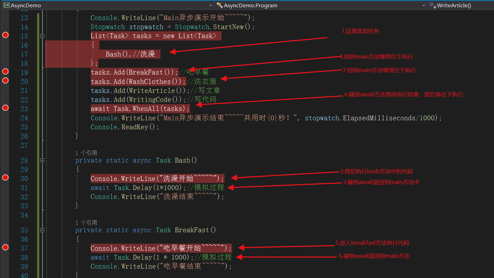Click the await Task.WhenAll(tasks) statement
The image size is (494, 278).
(140, 108)
